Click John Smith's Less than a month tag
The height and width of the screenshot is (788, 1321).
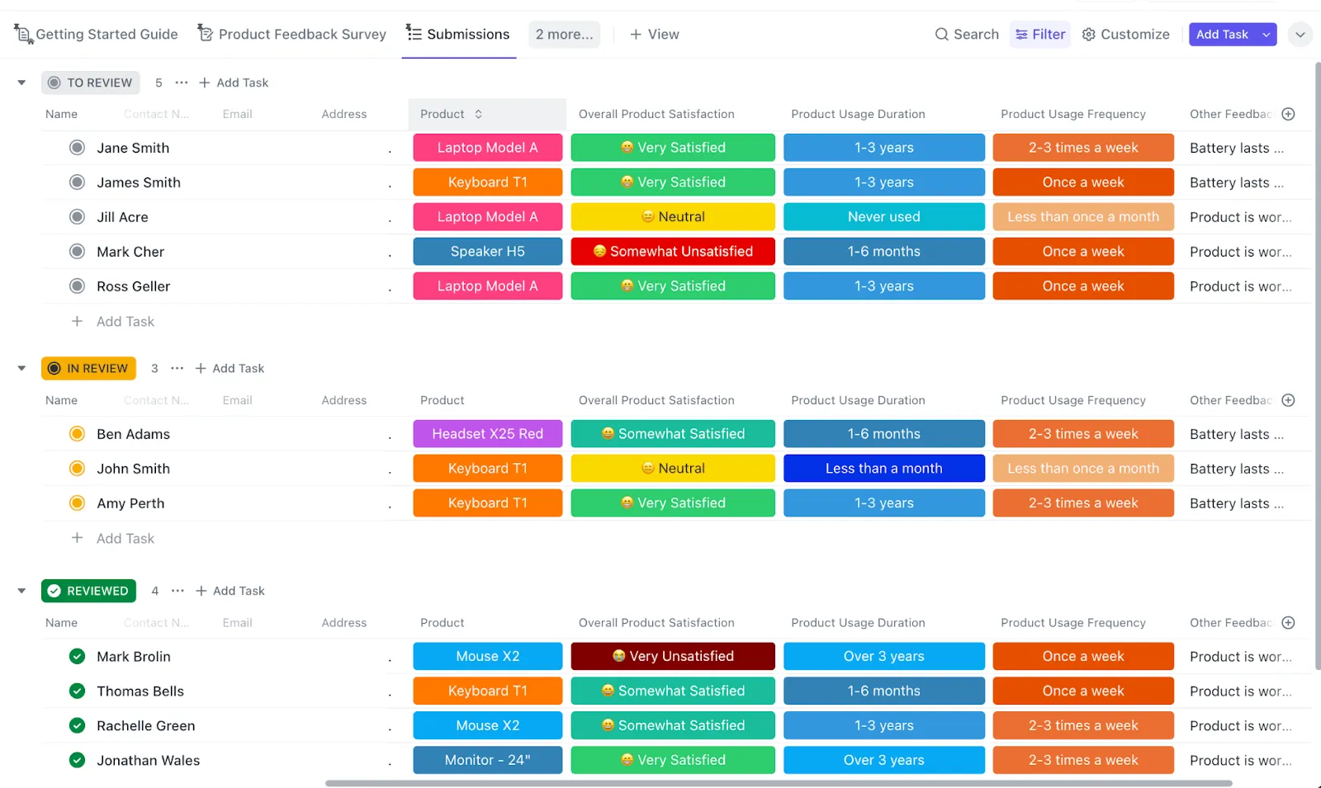(x=884, y=469)
